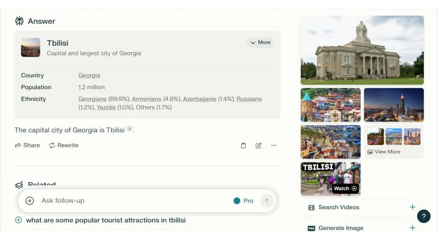Follow the Armenians ethnicity link
The height and width of the screenshot is (246, 438).
pyautogui.click(x=146, y=99)
